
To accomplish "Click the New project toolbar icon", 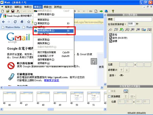I will [x=3, y=11].
